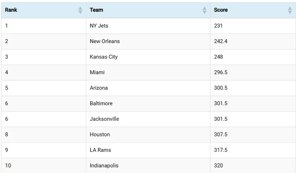
Task: Click the score value 242.4
Action: point(221,41)
